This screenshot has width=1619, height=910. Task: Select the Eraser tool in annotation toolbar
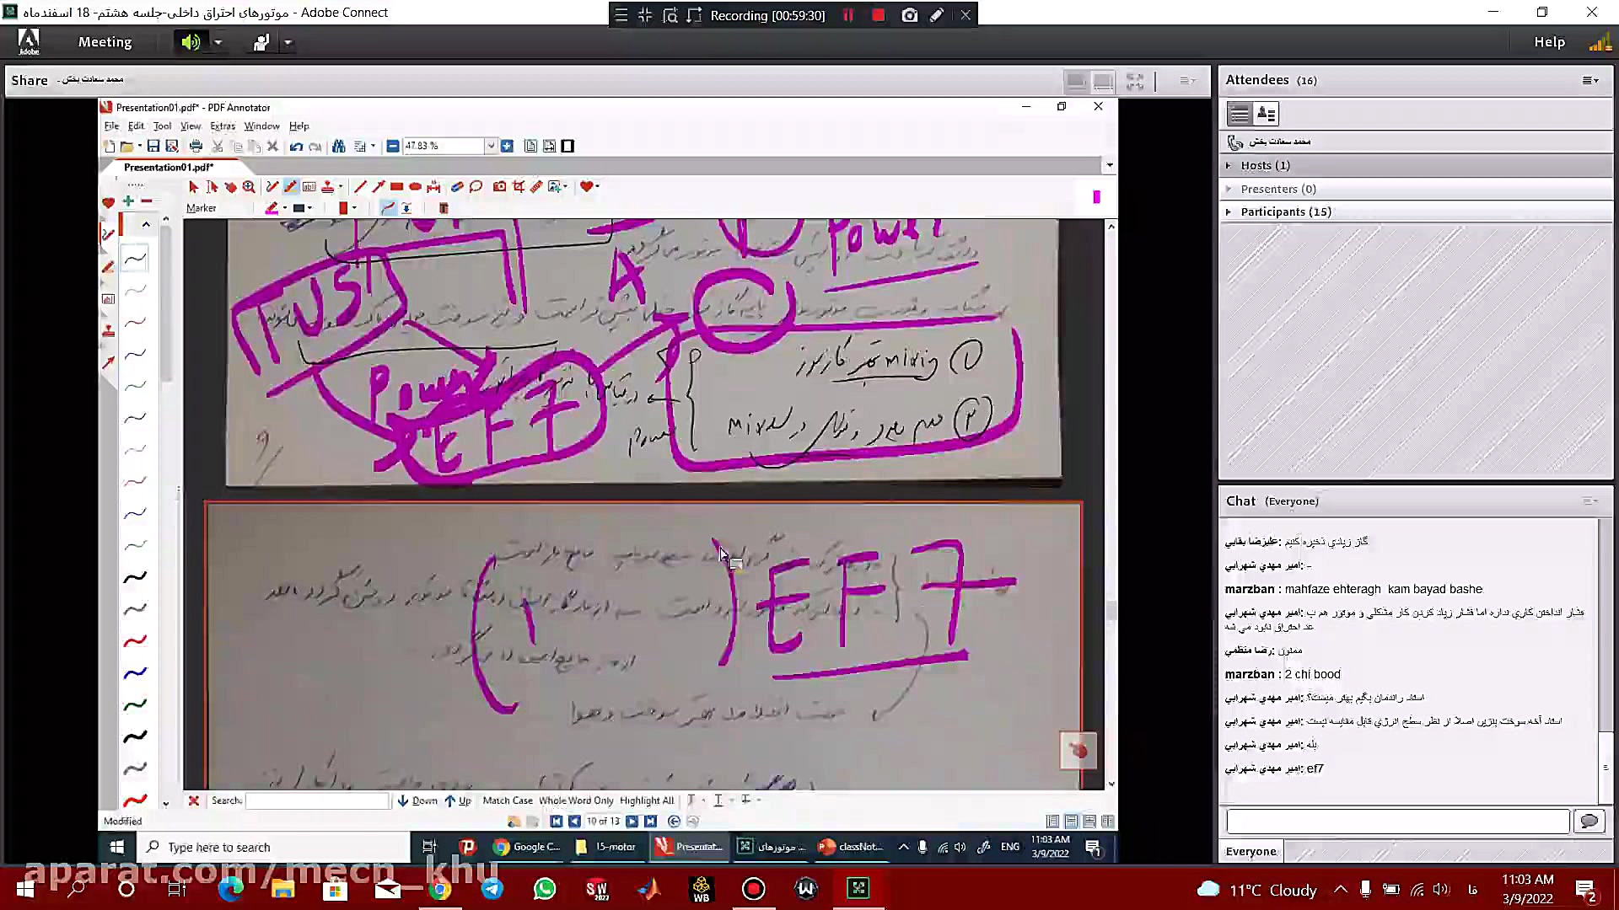(x=456, y=187)
